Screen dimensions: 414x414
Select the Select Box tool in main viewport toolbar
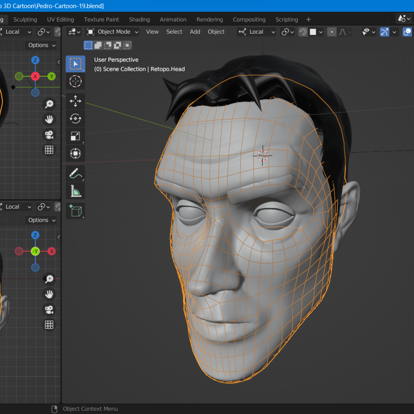click(75, 63)
